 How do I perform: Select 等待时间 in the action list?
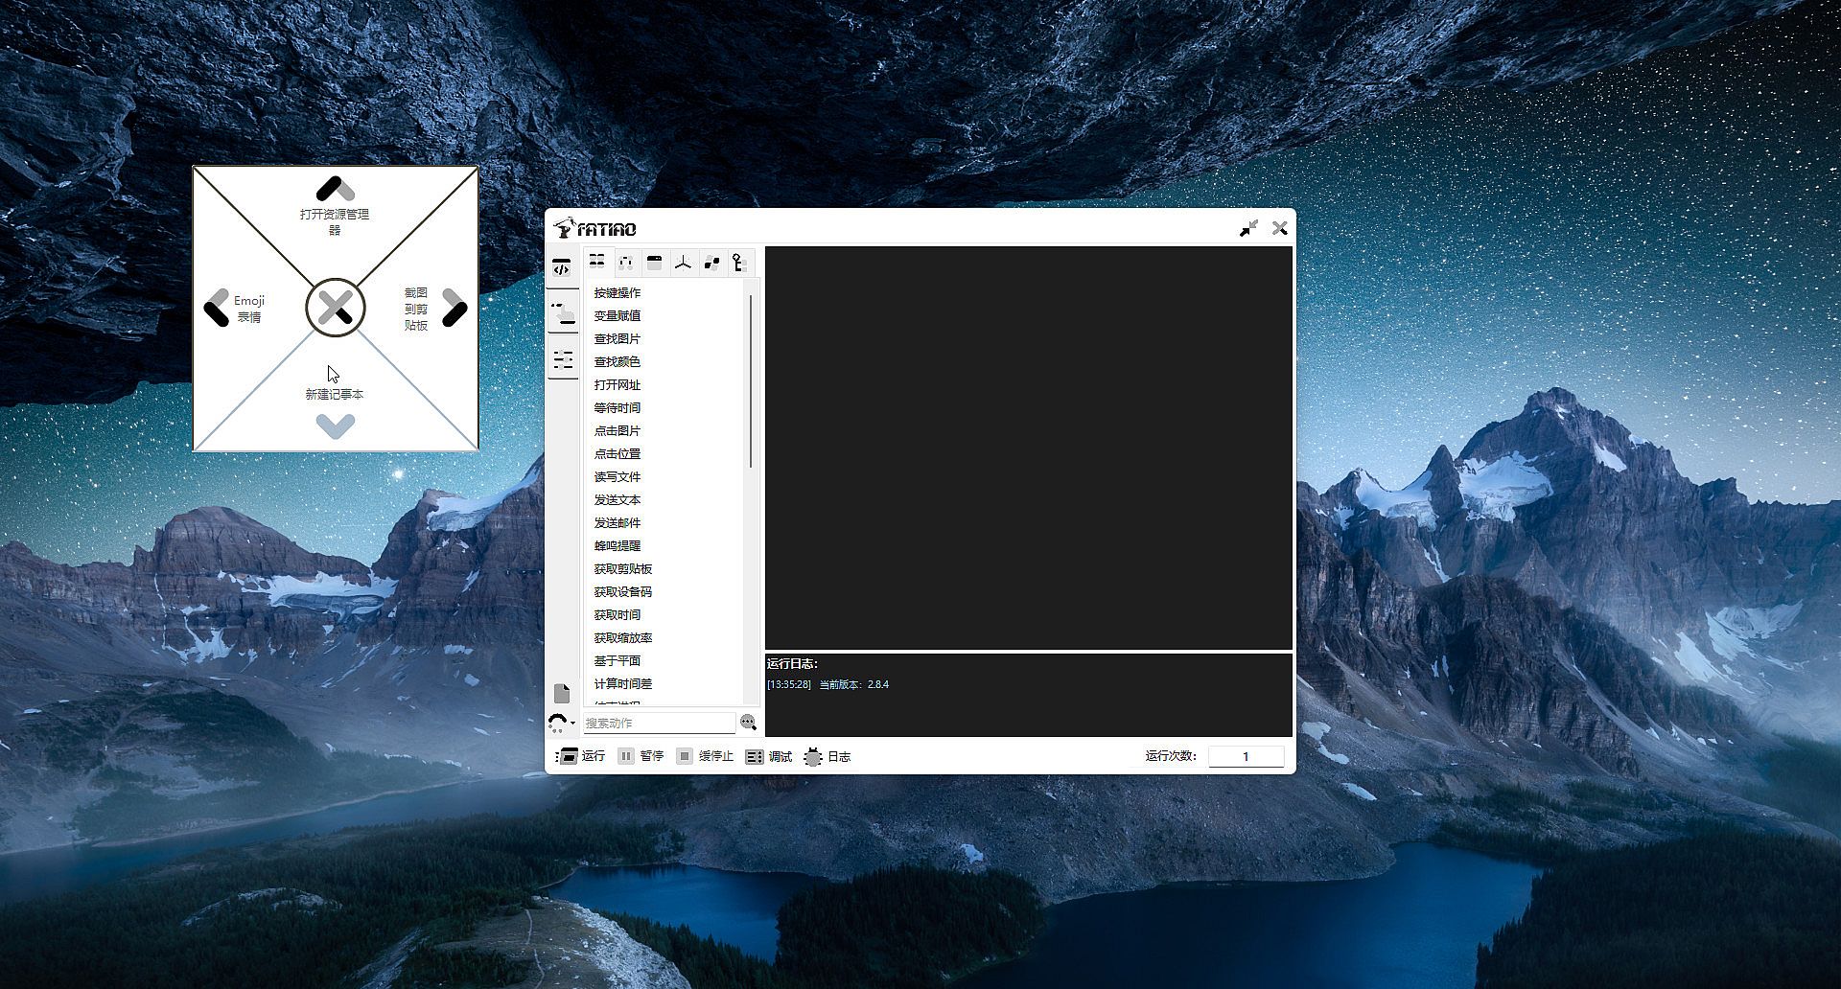[617, 408]
